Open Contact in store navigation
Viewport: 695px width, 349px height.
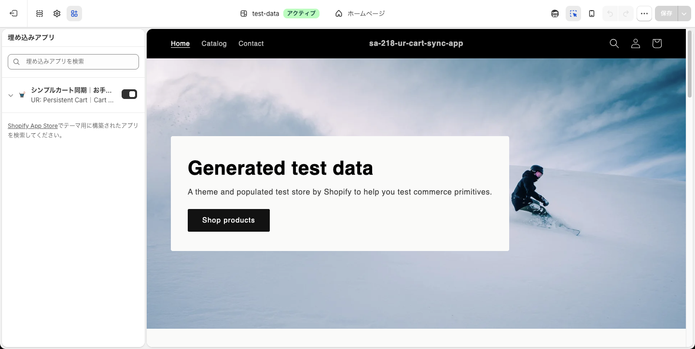click(251, 43)
